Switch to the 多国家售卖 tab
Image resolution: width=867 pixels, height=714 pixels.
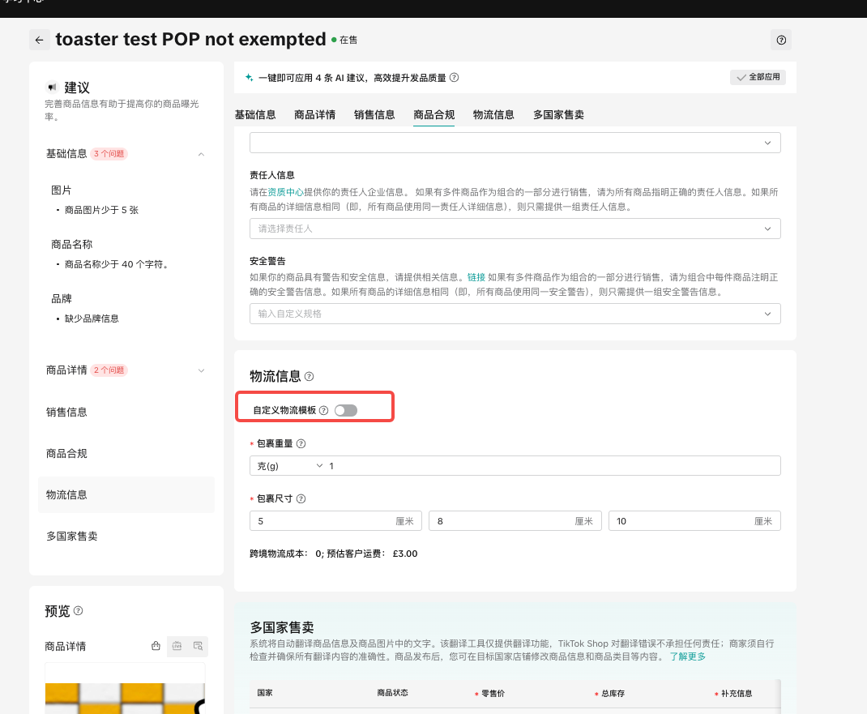[558, 114]
